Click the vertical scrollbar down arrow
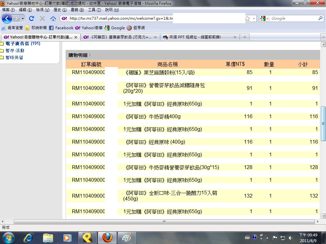326x244 pixels. click(323, 216)
